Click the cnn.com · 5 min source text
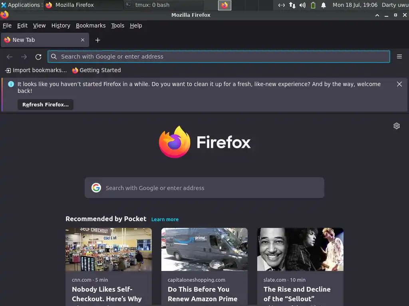This screenshot has height=306, width=409. pyautogui.click(x=90, y=280)
